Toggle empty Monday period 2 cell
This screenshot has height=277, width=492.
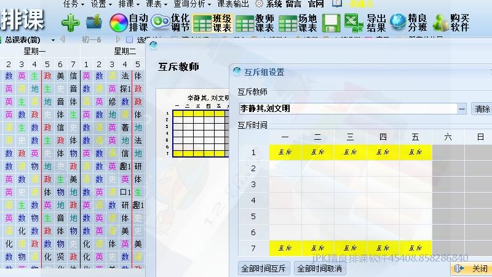[x=285, y=168]
